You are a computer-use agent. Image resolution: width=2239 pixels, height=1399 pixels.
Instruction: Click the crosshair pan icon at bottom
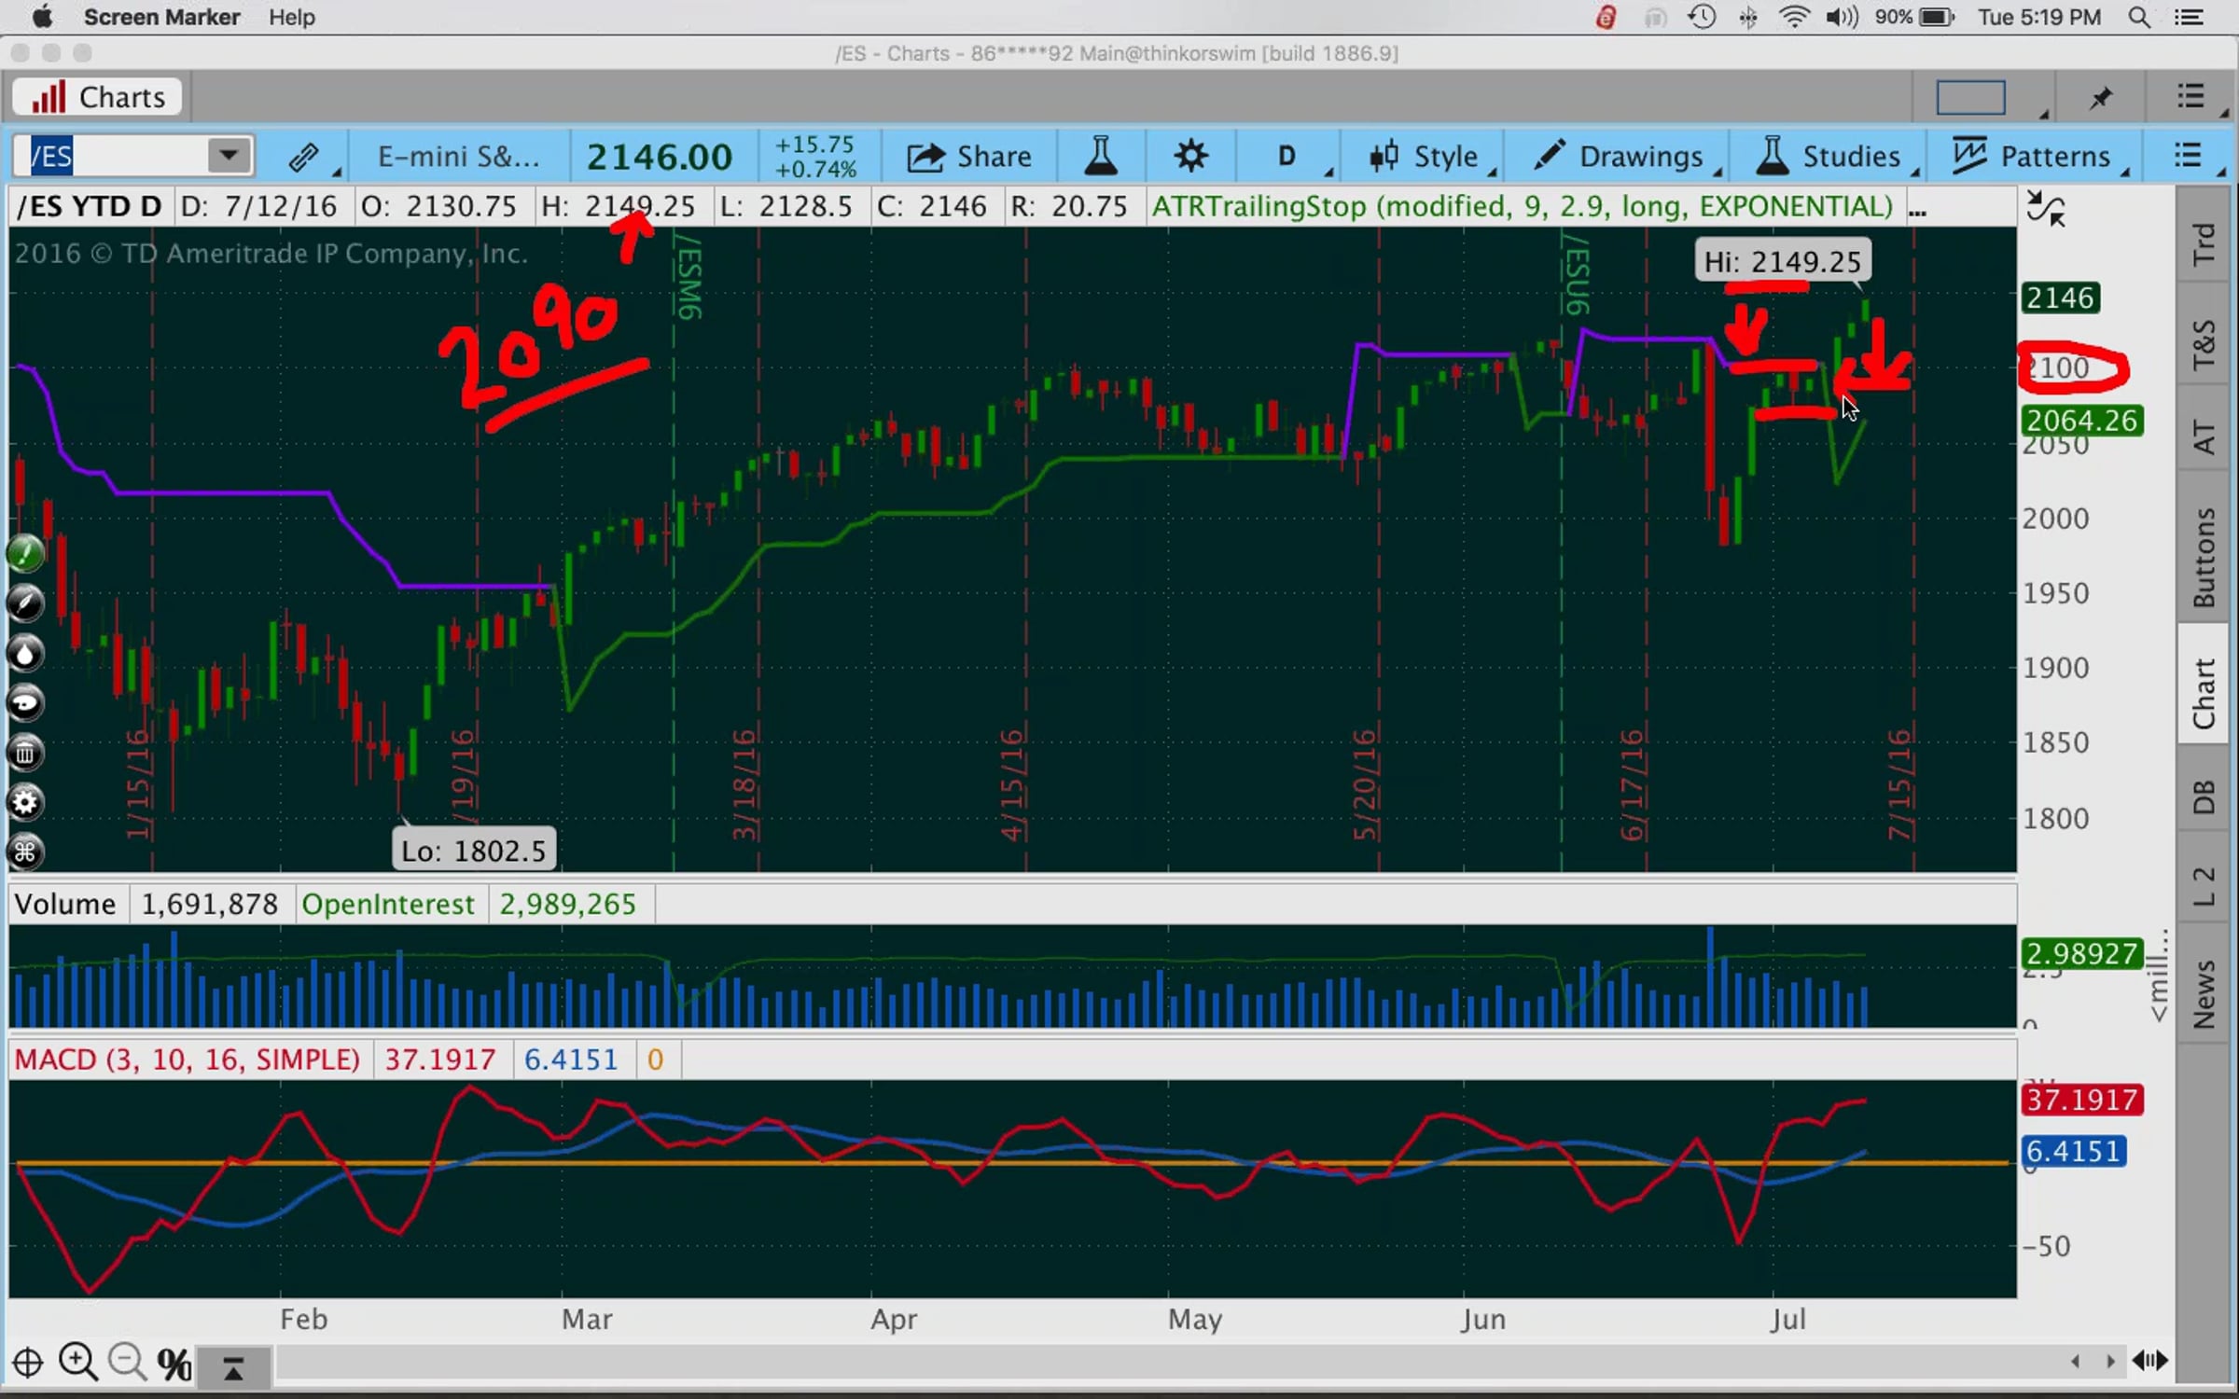pyautogui.click(x=27, y=1363)
